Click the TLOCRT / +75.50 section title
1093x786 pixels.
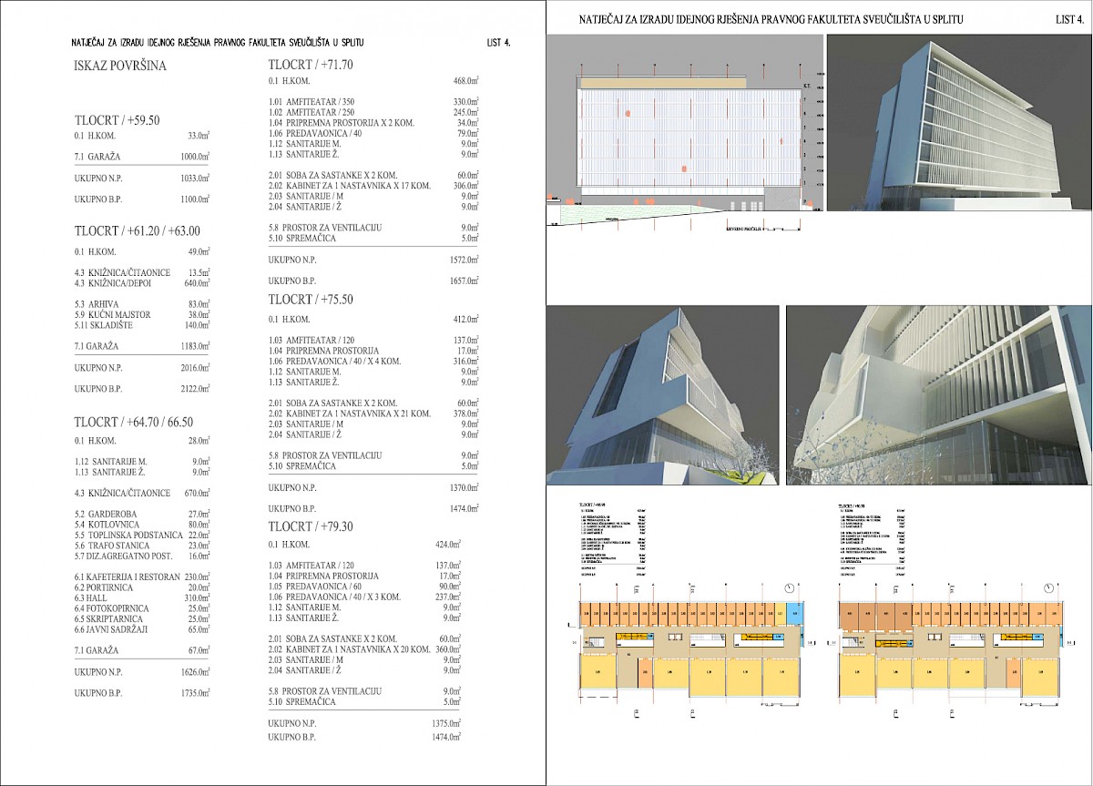coord(311,299)
